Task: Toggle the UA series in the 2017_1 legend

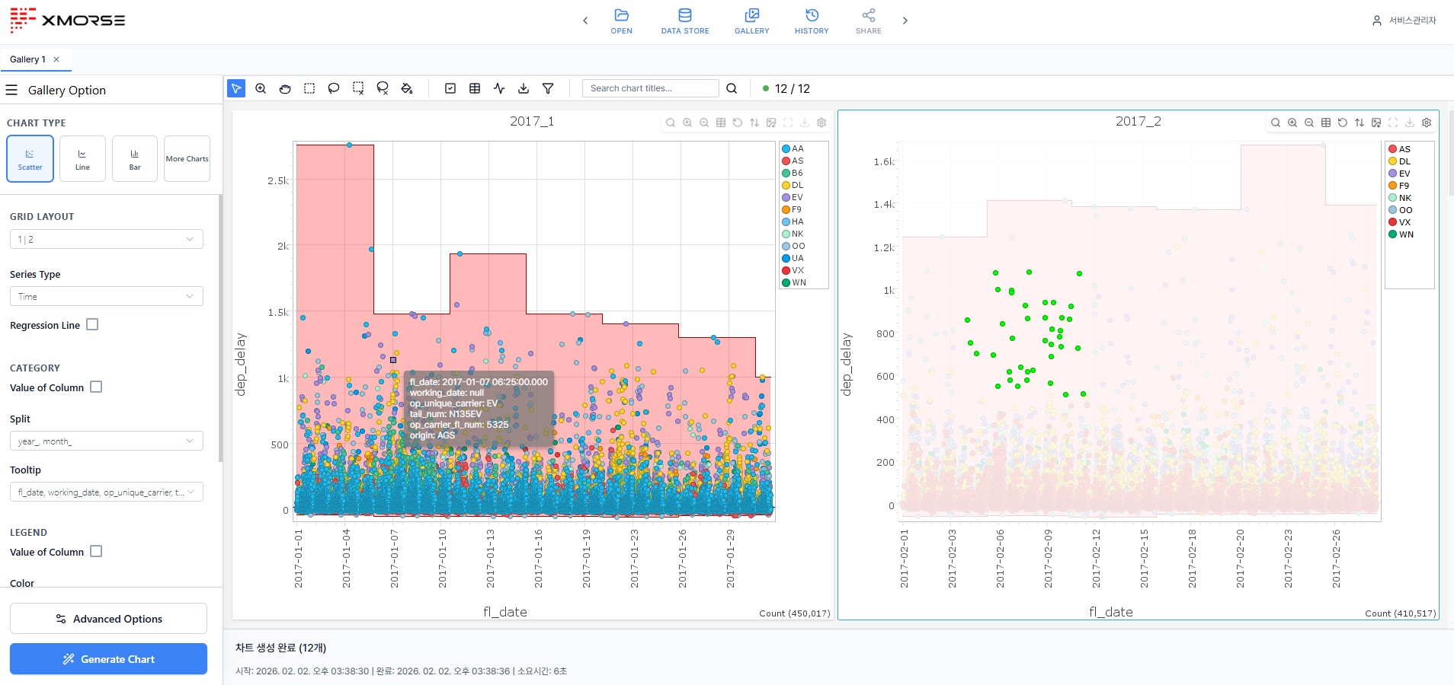Action: tap(793, 258)
